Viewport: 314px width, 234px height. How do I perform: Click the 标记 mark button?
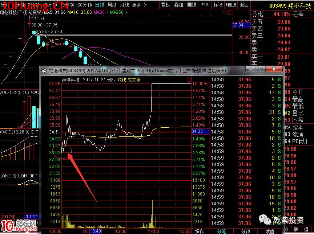tap(218, 5)
